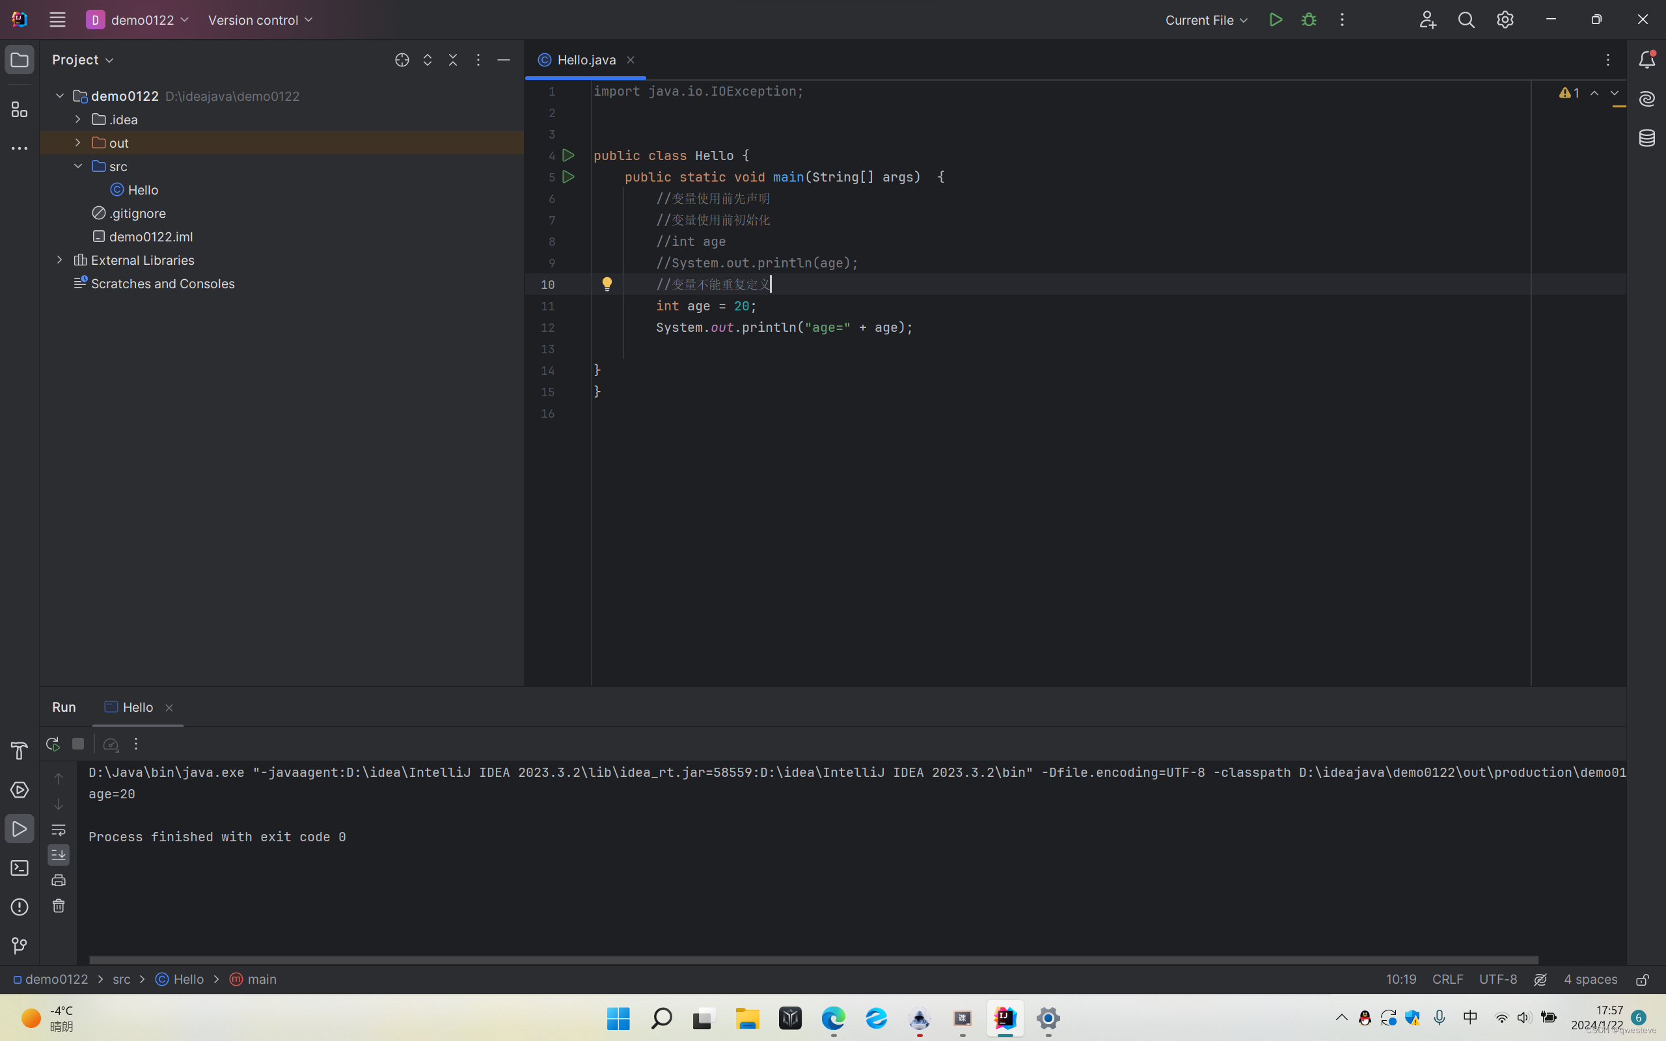The width and height of the screenshot is (1666, 1041).
Task: Click the CRLF line separator indicator
Action: tap(1447, 979)
